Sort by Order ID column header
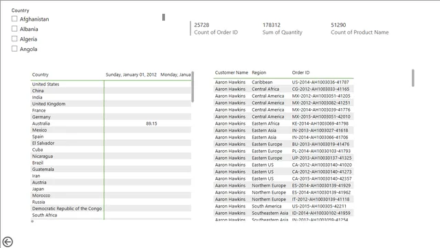The width and height of the screenshot is (440, 248). 300,72
